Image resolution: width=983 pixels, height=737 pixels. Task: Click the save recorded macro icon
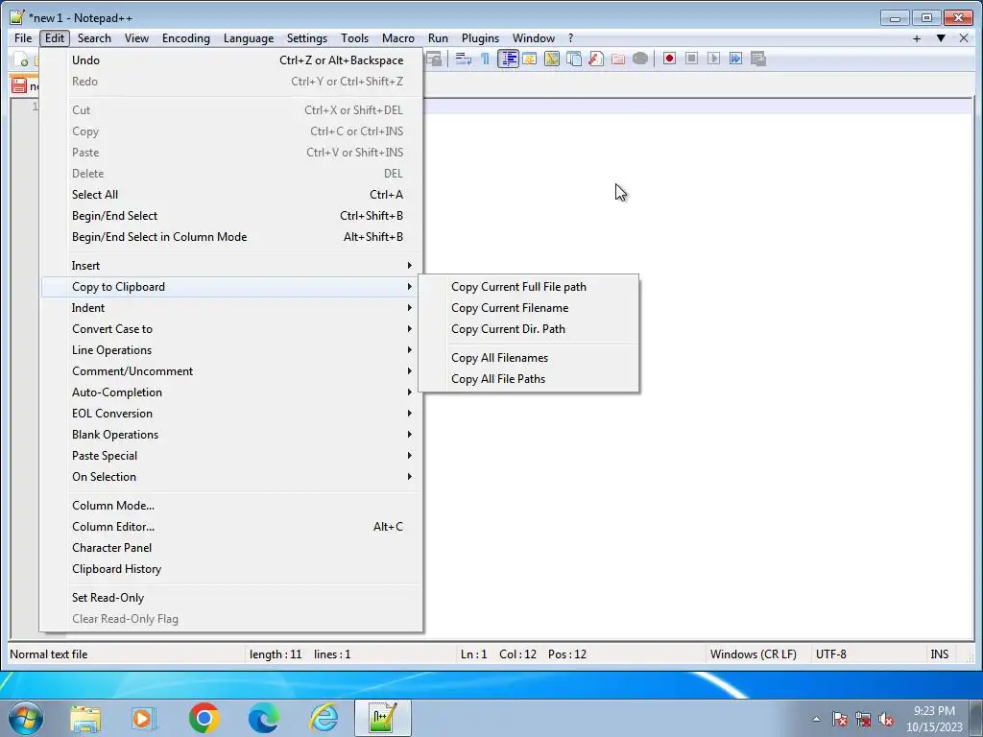tap(758, 59)
